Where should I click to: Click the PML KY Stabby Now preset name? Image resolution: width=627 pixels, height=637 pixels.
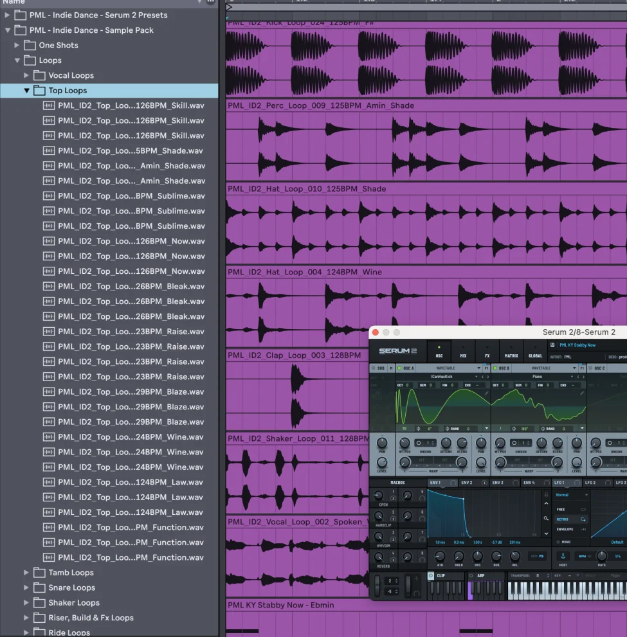coord(577,345)
